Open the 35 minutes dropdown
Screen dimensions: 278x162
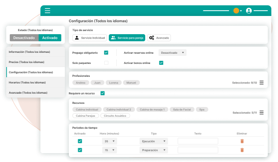pos(109,141)
